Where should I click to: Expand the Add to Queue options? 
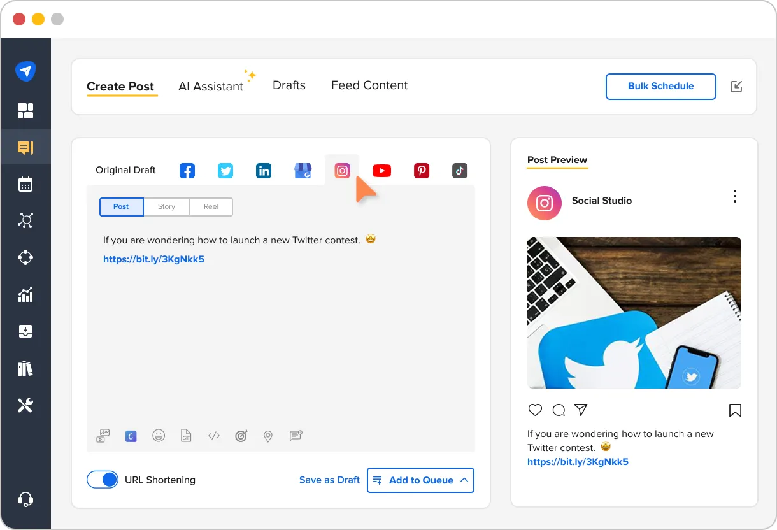464,480
